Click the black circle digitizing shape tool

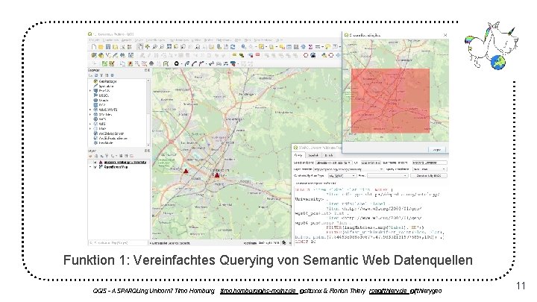tap(176, 63)
